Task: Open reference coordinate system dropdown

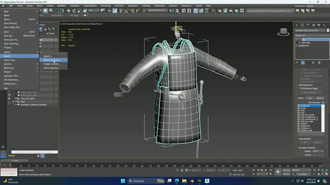Action: 94,11
